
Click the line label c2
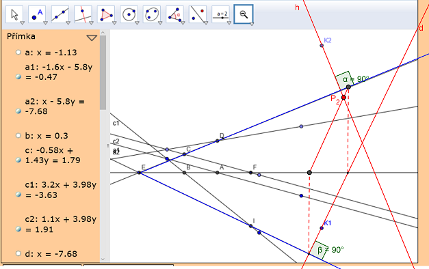[116, 141]
